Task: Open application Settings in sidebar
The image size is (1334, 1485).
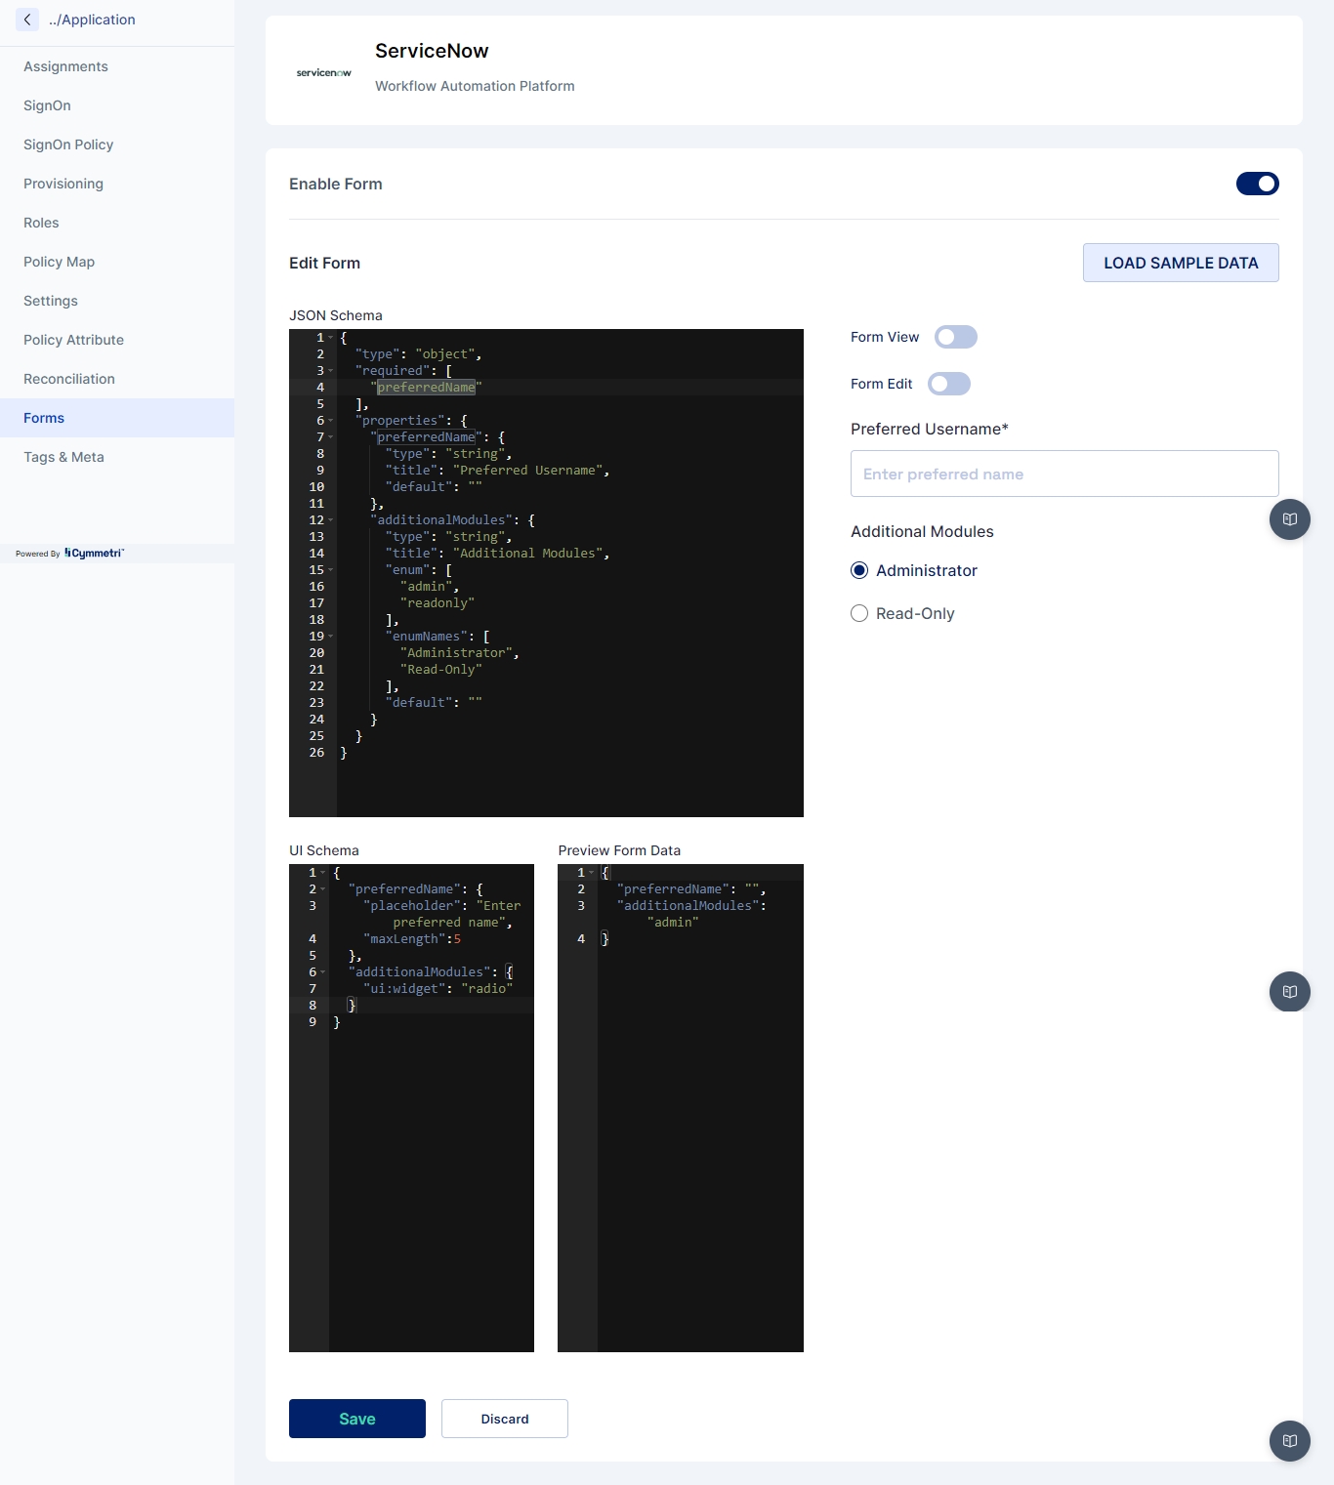Action: tap(117, 301)
